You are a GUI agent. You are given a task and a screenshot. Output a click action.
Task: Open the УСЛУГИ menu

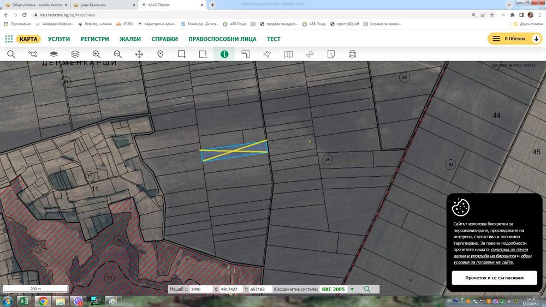(x=59, y=39)
